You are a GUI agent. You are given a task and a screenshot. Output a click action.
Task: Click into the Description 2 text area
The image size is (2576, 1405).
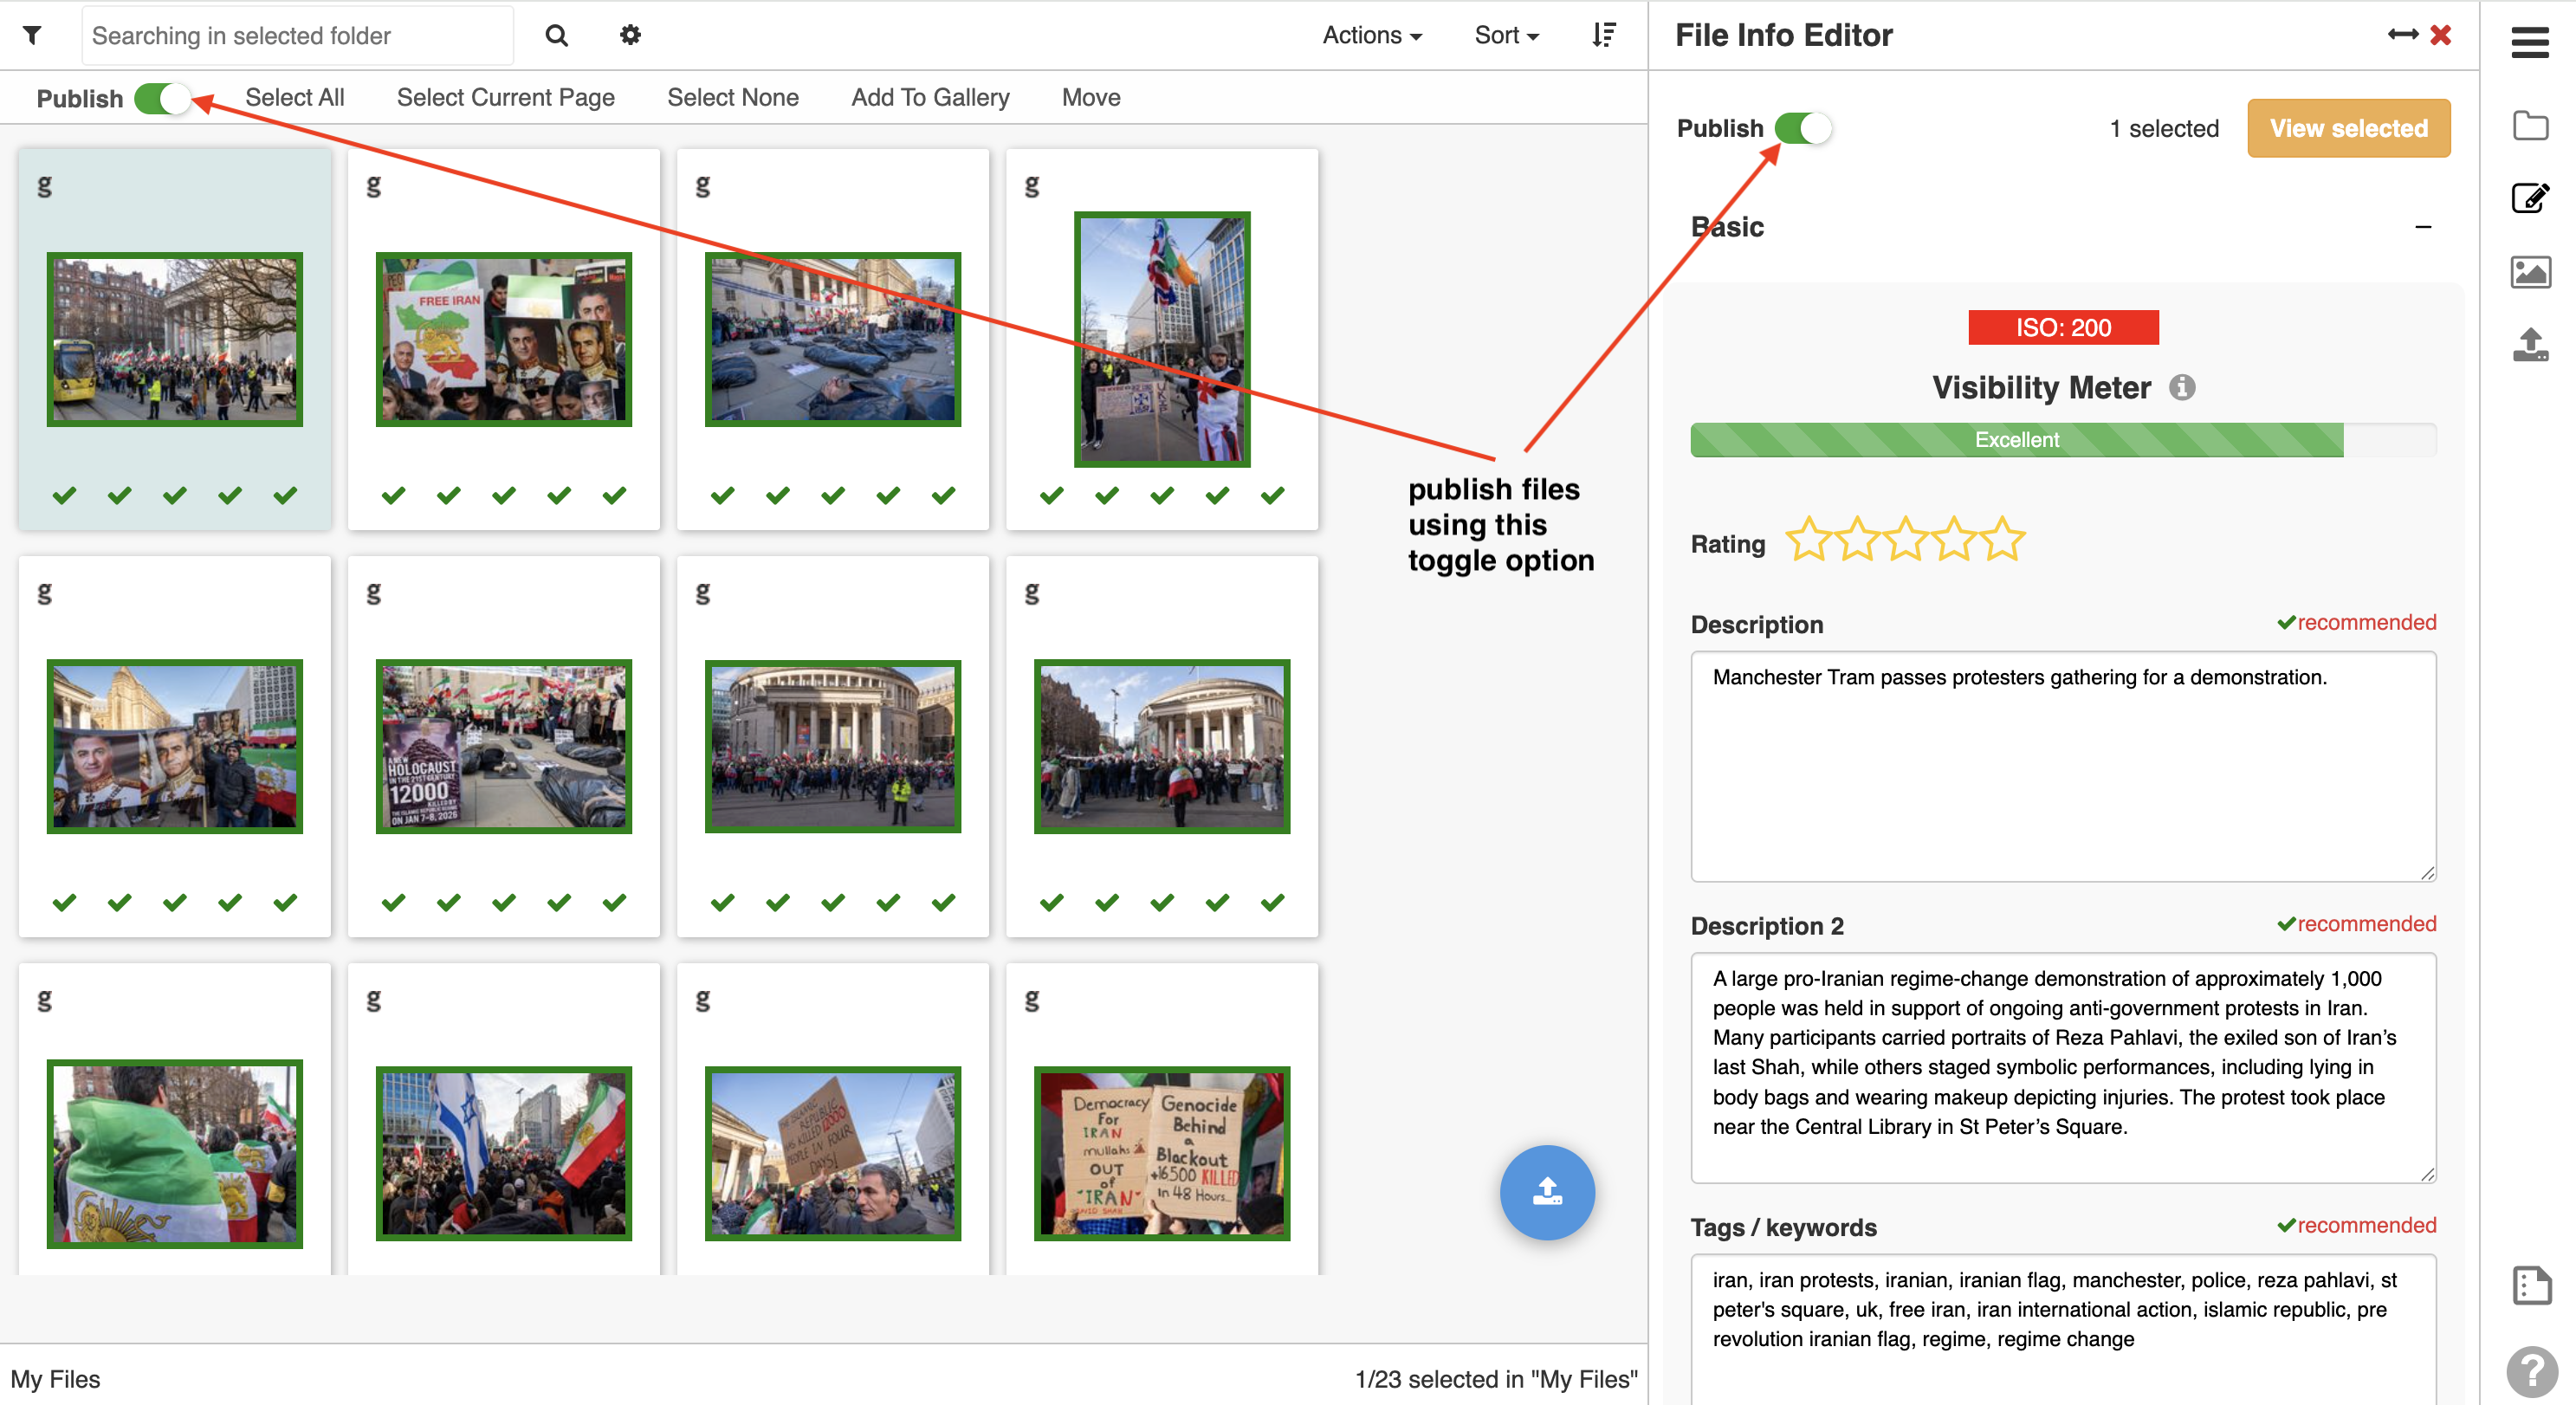[x=2062, y=1067]
